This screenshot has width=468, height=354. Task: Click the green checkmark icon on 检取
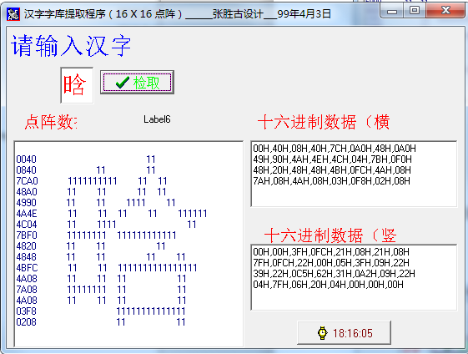(x=123, y=83)
